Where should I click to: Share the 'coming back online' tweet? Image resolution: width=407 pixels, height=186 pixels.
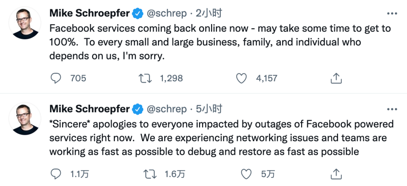click(x=336, y=78)
